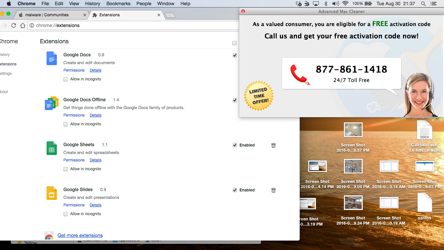
Task: Open Permissions for Google Docs
Action: point(74,70)
